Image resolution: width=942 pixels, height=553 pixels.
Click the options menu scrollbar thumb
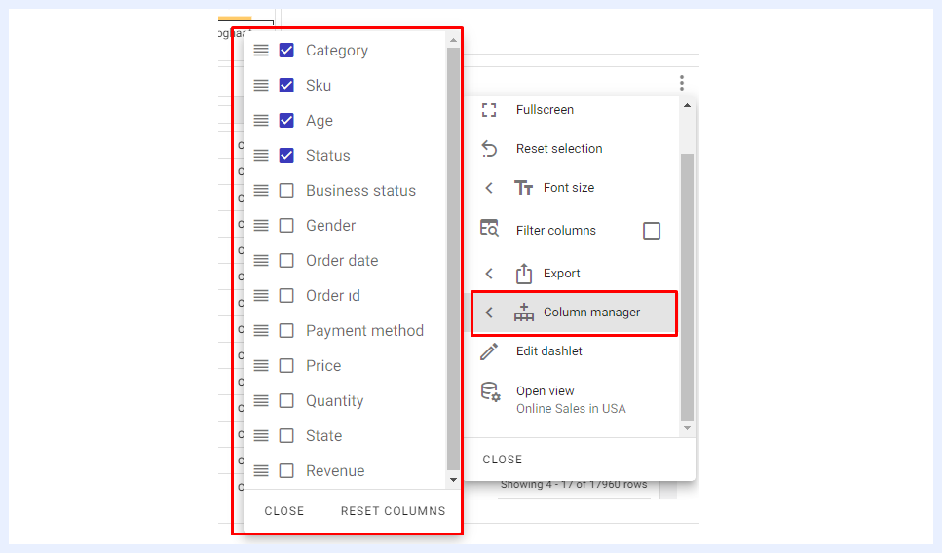coord(687,287)
